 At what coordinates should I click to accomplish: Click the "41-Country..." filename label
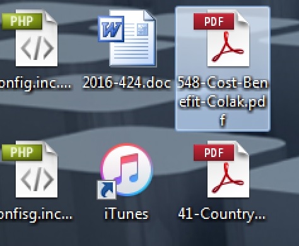(222, 214)
